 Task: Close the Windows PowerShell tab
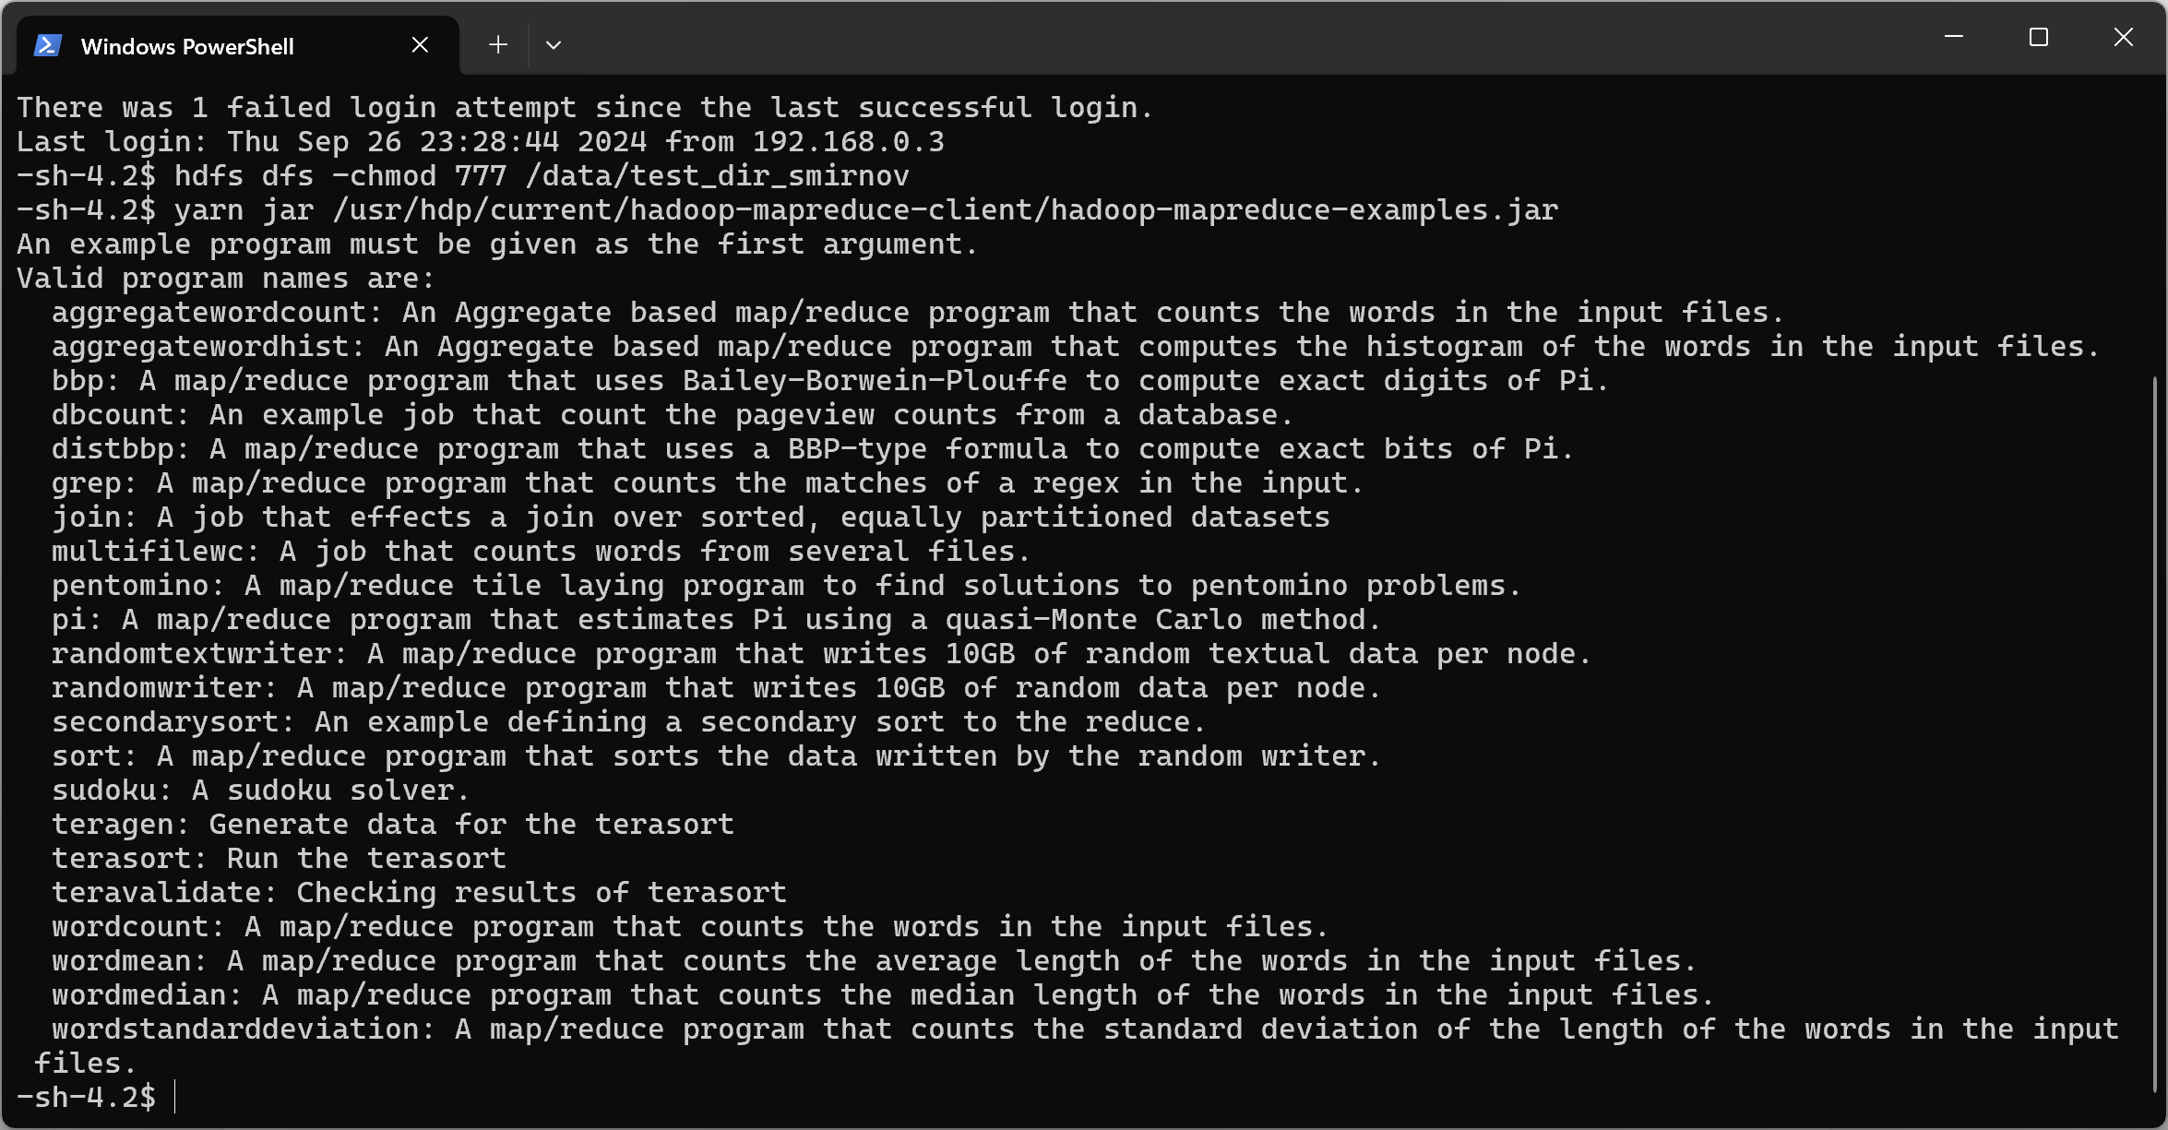420,44
